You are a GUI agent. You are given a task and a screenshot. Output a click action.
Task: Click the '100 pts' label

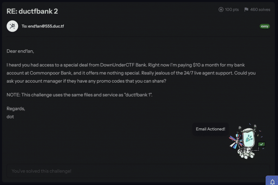pyautogui.click(x=232, y=10)
